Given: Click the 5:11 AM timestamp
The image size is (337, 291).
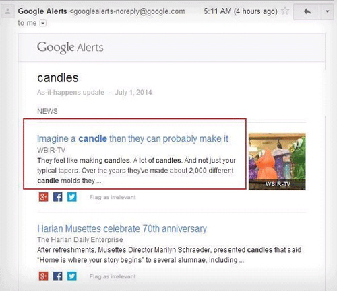Looking at the screenshot, I should 241,11.
